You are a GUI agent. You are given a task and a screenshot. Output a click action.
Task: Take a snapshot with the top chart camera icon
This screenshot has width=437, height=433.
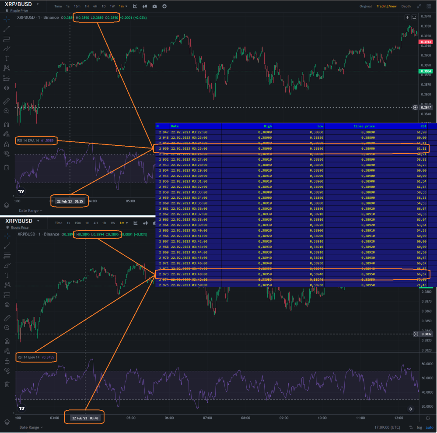(x=155, y=6)
